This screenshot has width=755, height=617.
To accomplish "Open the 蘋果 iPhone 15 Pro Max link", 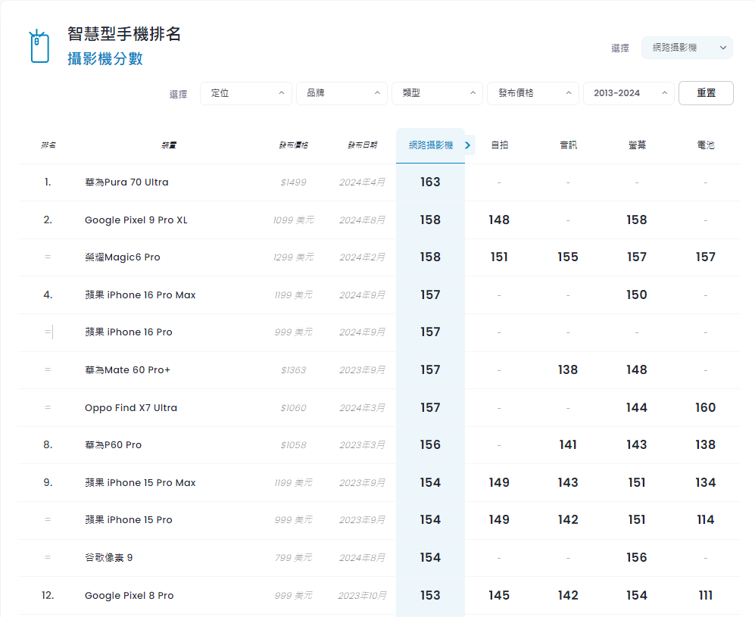I will coord(140,483).
